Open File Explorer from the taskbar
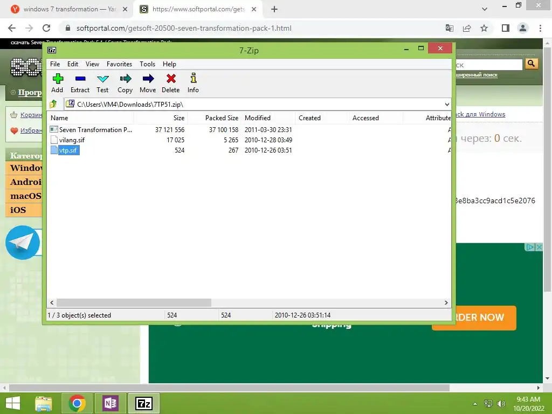552x414 pixels. click(x=44, y=403)
